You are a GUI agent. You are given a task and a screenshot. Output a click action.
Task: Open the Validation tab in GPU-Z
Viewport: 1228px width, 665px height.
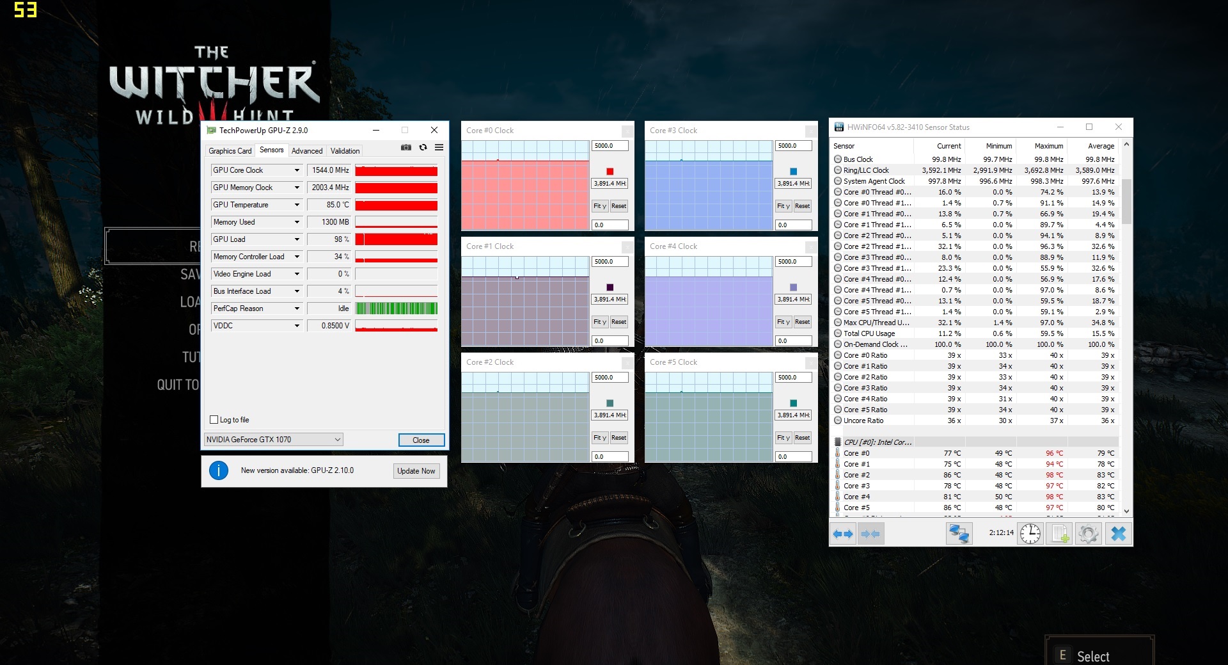point(345,151)
